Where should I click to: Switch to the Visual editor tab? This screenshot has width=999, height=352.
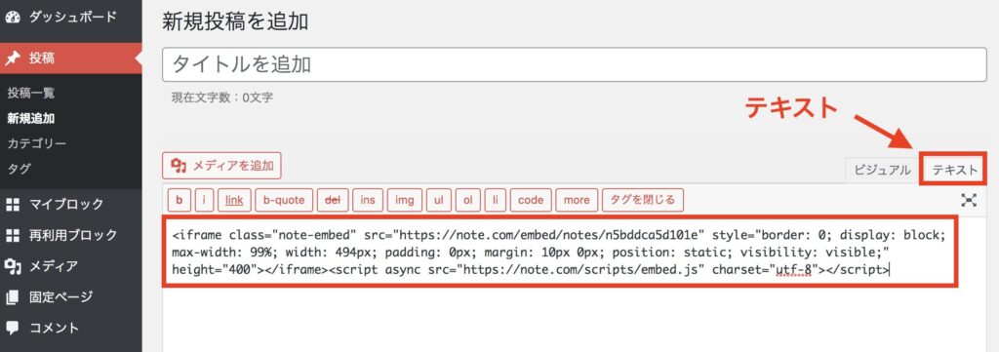882,170
